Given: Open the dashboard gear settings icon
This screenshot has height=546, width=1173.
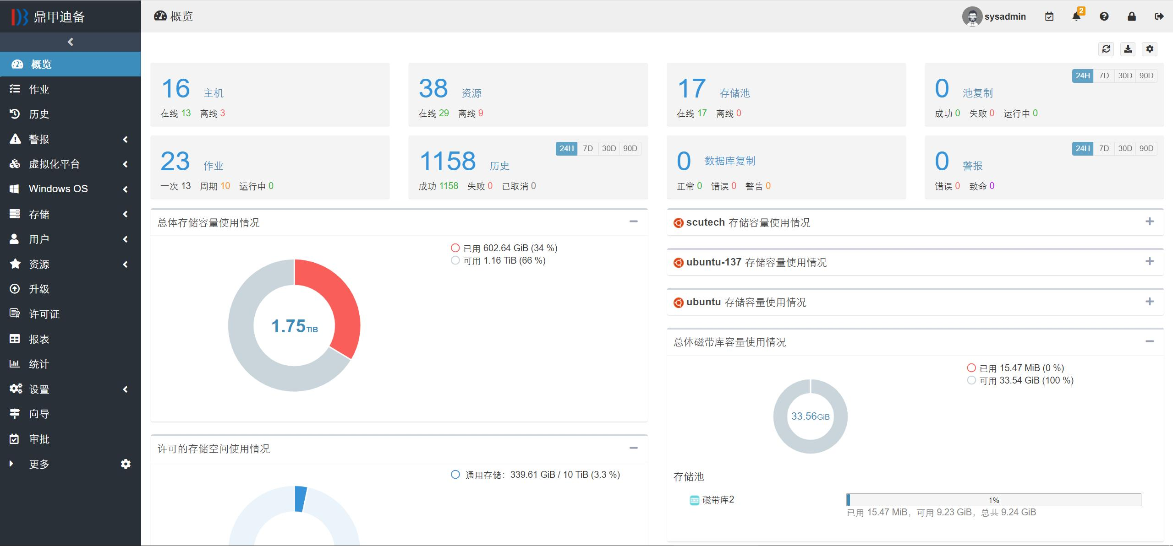Looking at the screenshot, I should coord(1150,49).
